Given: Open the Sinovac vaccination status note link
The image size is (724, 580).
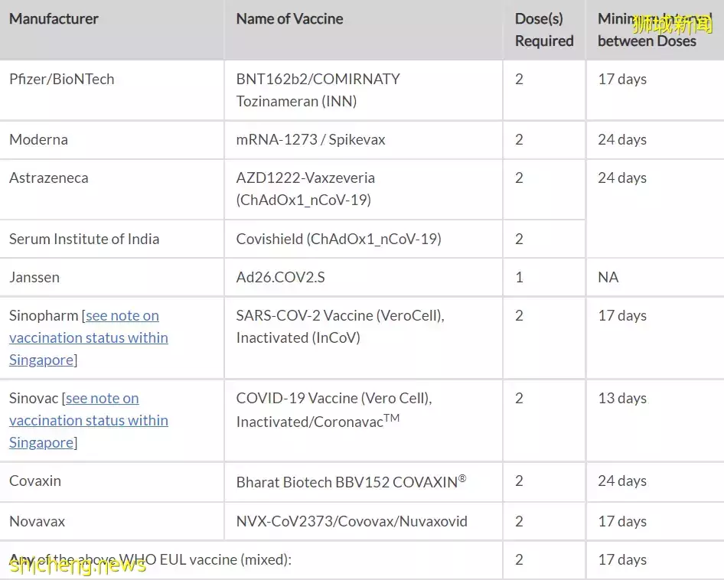Looking at the screenshot, I should point(89,420).
